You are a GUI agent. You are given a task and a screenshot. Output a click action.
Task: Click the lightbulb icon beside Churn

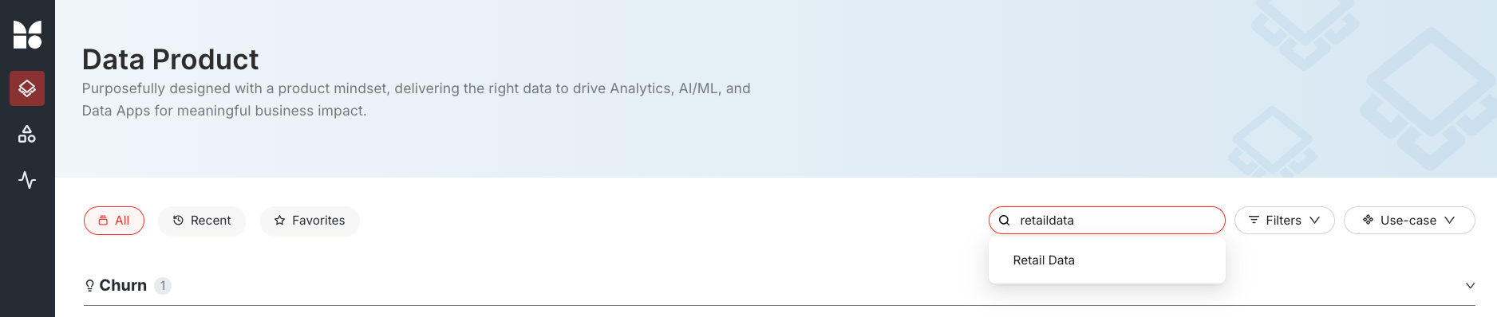point(89,286)
